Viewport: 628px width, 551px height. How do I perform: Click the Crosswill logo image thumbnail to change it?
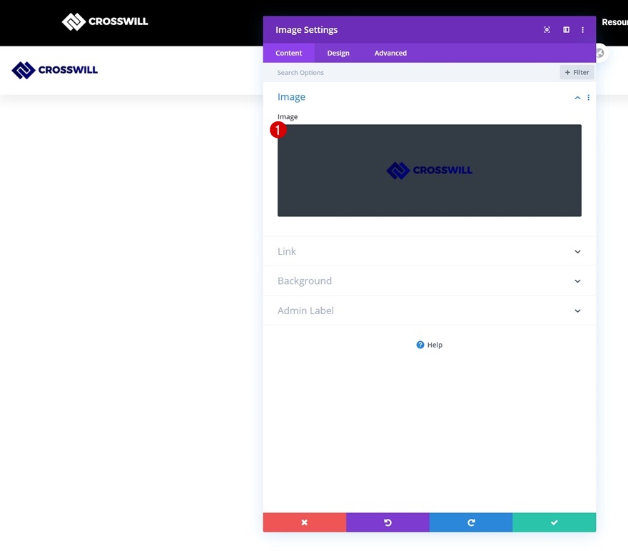tap(429, 170)
